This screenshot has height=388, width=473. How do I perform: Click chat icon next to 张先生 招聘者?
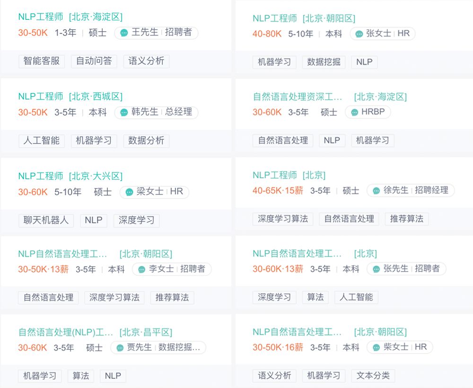click(376, 269)
